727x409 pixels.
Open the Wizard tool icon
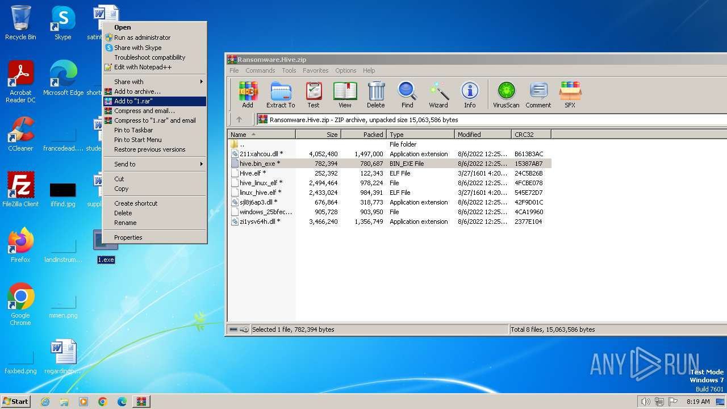point(438,94)
